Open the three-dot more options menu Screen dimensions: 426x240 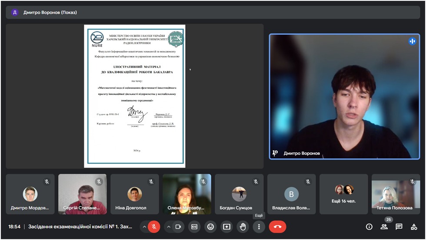259,227
